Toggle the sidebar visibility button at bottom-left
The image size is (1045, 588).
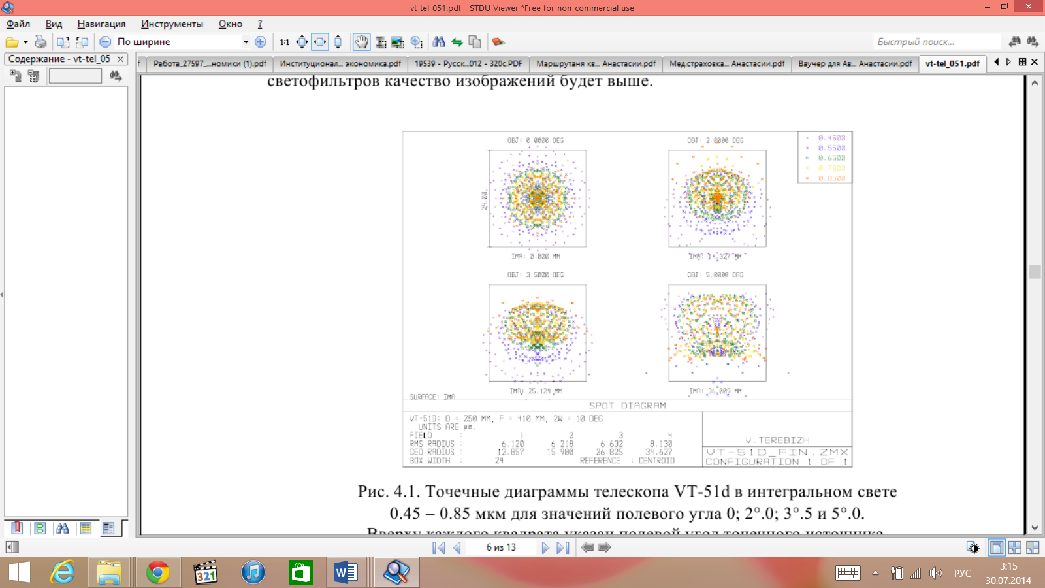[12, 547]
